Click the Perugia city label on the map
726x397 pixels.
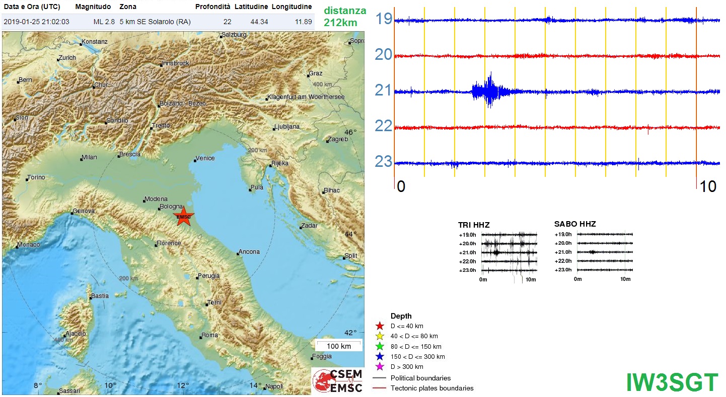(209, 276)
